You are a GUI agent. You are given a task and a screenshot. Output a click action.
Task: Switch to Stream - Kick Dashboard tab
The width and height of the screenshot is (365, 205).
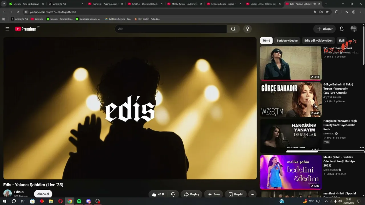coord(26,4)
